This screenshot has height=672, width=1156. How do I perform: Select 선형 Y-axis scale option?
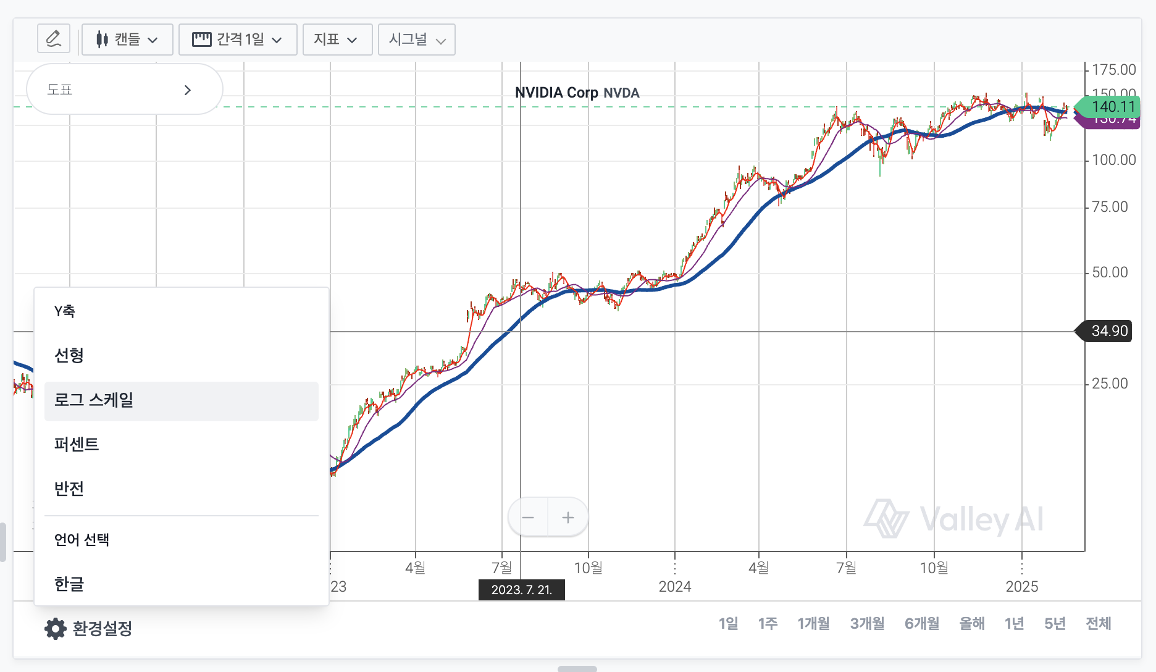coord(182,356)
